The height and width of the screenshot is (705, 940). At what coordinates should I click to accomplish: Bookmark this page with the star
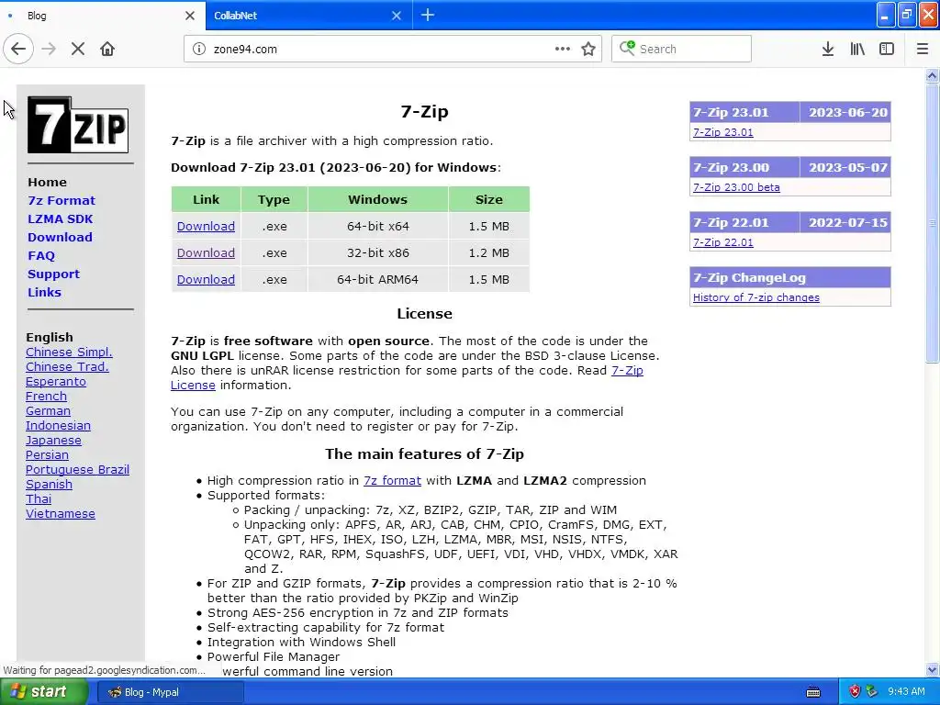click(588, 49)
